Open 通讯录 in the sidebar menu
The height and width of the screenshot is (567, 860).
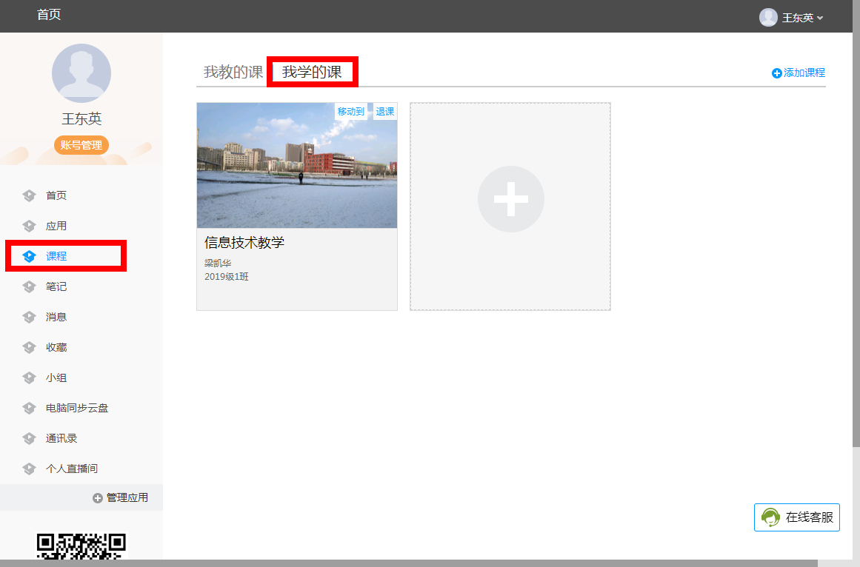tap(61, 438)
